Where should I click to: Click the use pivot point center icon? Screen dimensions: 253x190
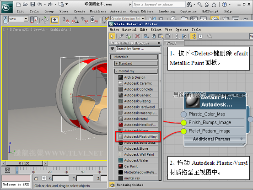(34, 20)
